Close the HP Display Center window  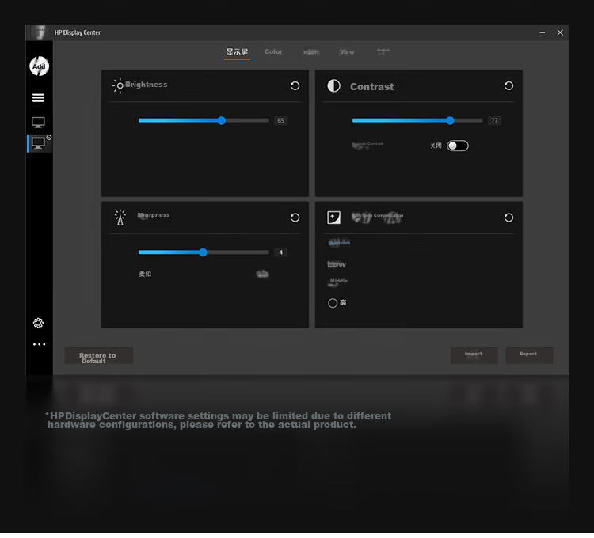[560, 32]
